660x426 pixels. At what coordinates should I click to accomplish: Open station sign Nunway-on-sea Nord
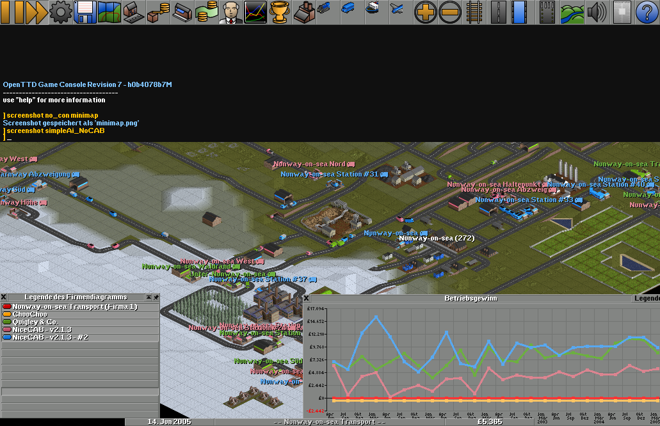pos(314,164)
